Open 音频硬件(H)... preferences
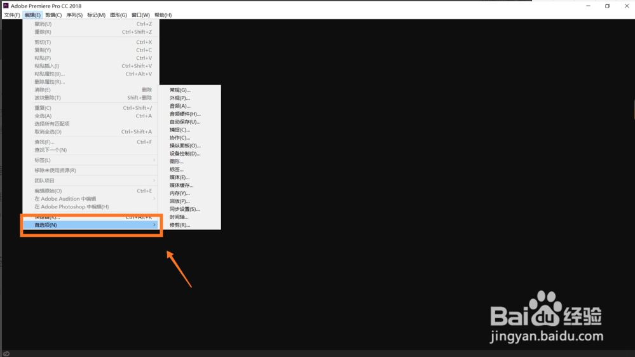 [x=189, y=114]
